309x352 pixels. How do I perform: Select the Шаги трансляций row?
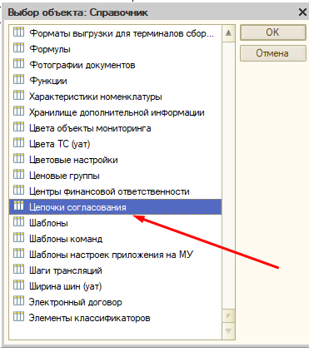[x=115, y=270]
